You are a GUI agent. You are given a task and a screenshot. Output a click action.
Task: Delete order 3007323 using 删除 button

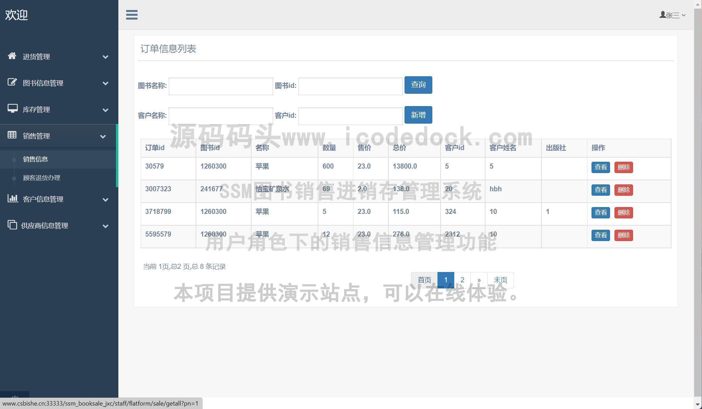pos(623,190)
